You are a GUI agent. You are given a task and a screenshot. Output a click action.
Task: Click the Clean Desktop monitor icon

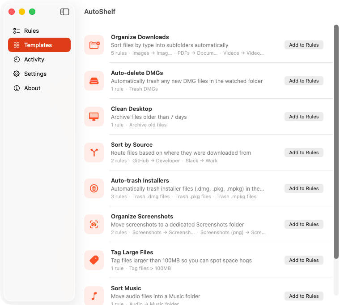pyautogui.click(x=94, y=117)
